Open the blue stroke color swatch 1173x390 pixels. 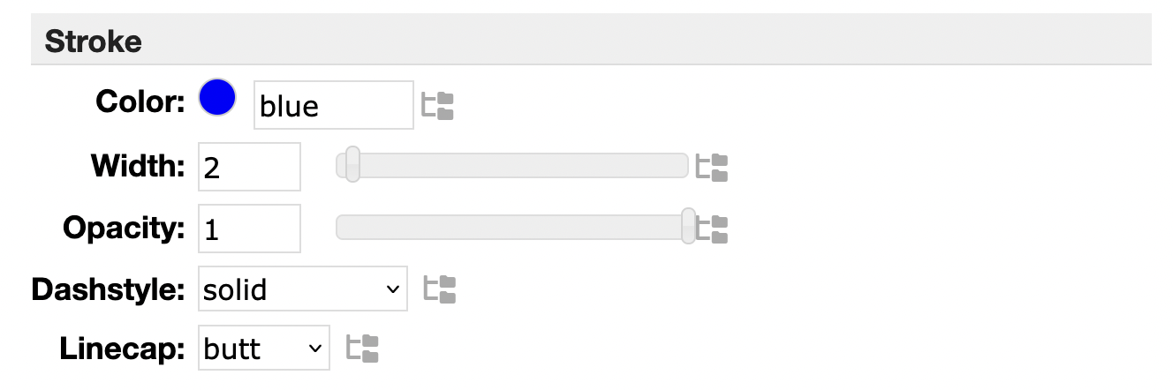(217, 98)
